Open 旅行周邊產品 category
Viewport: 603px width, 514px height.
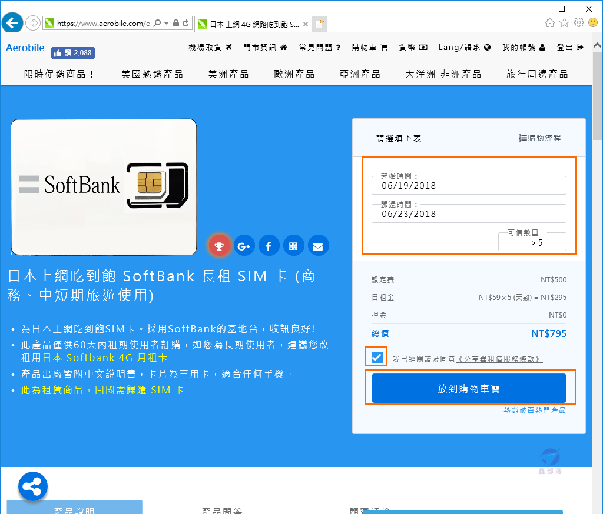pos(537,74)
